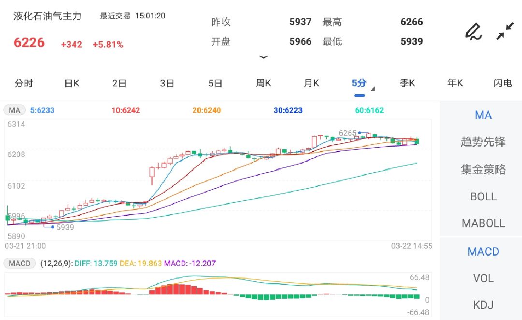
Task: Click the collapse fullscreen arrows icon
Action: click(505, 31)
